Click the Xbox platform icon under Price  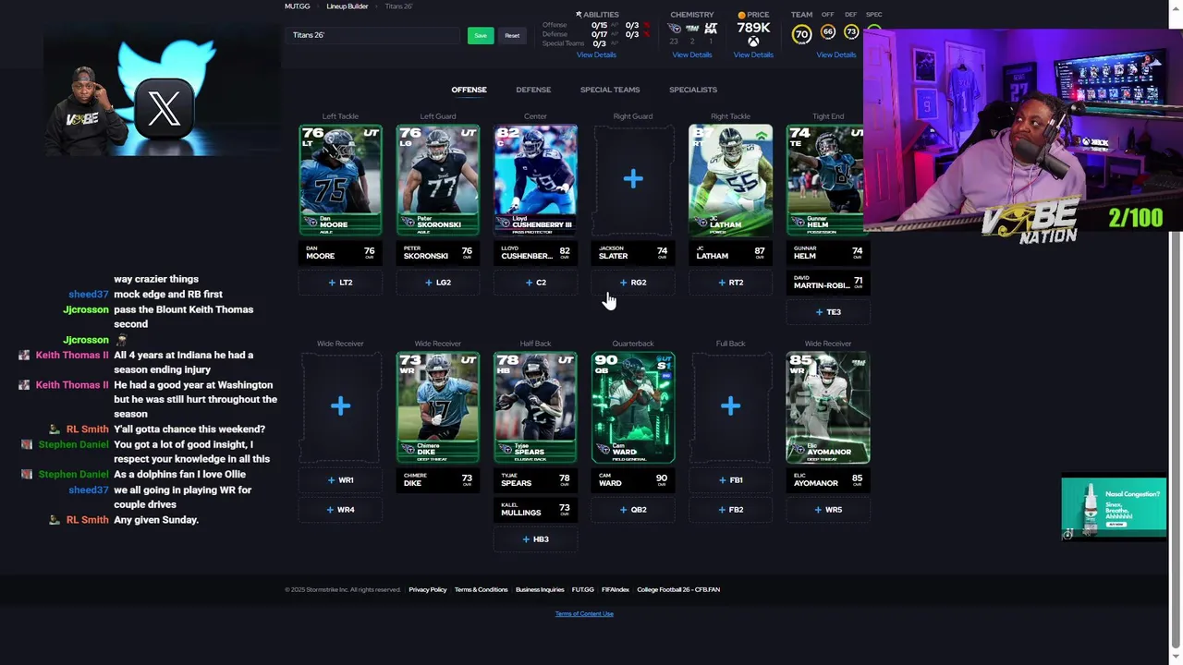click(x=753, y=42)
